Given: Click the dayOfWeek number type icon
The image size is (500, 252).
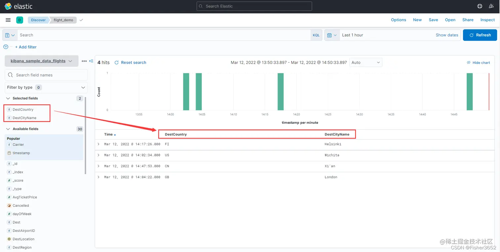Looking at the screenshot, I should 9,214.
